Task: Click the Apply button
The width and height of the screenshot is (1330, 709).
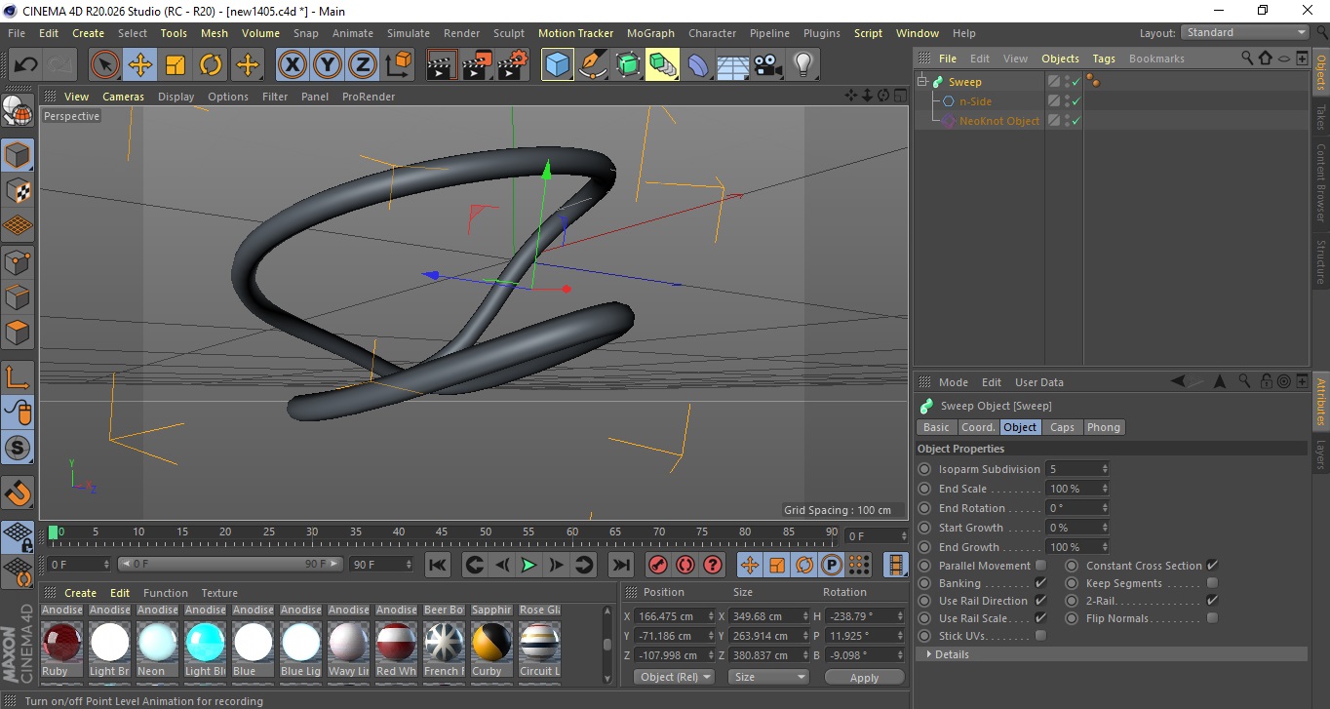Action: click(864, 677)
